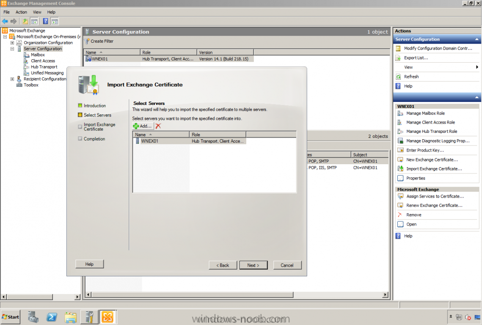Open the Action menu

[21, 12]
